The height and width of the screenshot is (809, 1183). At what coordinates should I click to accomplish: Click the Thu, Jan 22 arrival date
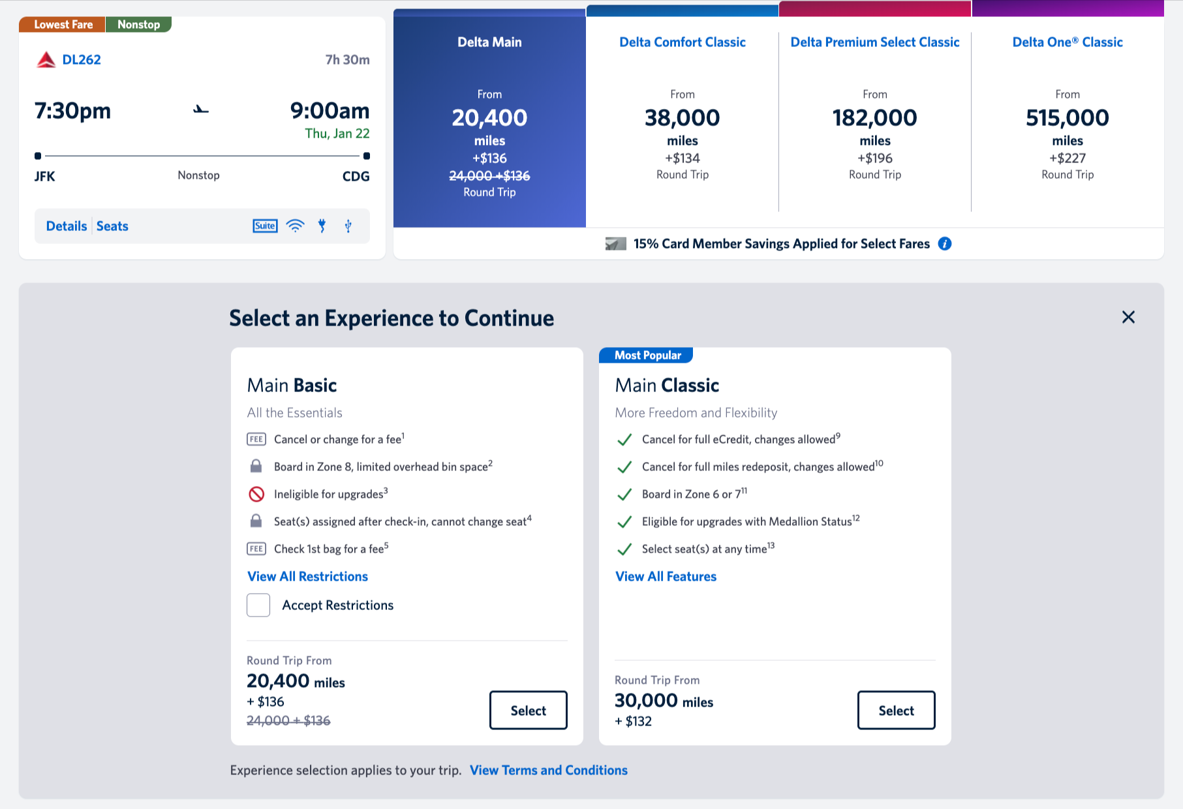[x=337, y=133]
